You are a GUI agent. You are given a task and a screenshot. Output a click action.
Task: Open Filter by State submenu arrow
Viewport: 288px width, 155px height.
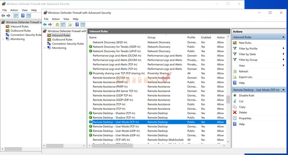pos(283,54)
